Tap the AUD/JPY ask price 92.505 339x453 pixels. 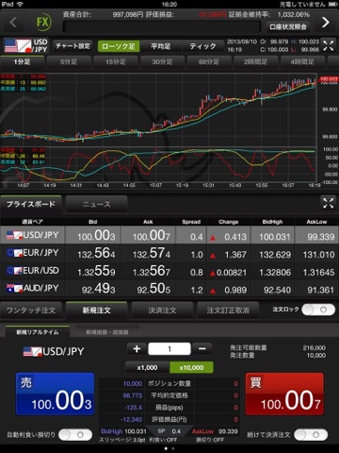pos(153,289)
